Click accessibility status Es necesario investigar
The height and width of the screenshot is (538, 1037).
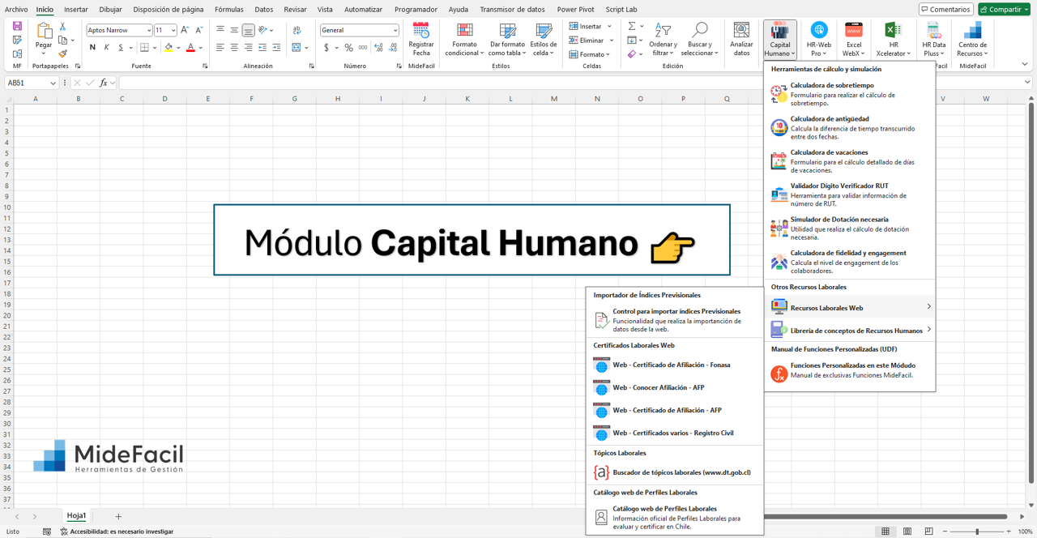tap(117, 532)
